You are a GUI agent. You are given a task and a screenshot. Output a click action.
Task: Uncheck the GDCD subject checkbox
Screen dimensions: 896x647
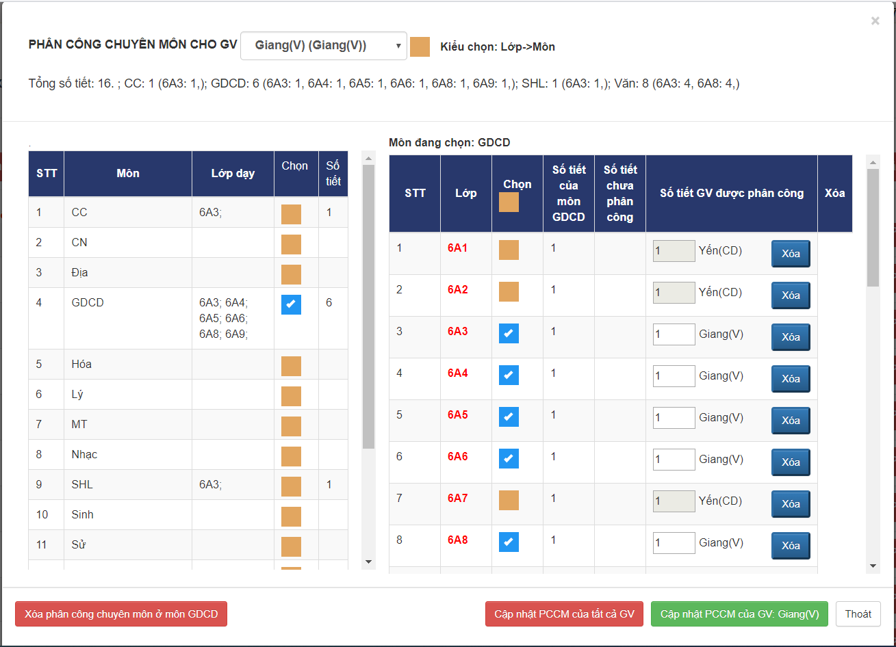(x=291, y=305)
